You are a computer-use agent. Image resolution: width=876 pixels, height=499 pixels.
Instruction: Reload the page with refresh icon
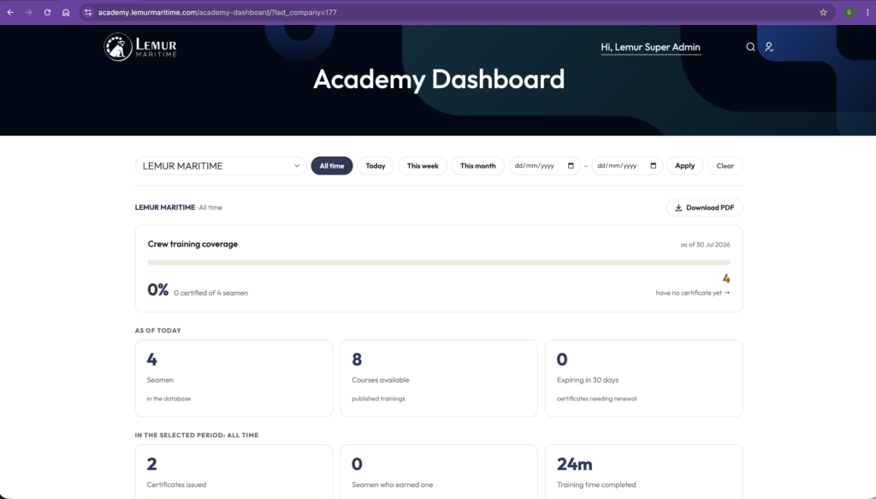click(48, 12)
